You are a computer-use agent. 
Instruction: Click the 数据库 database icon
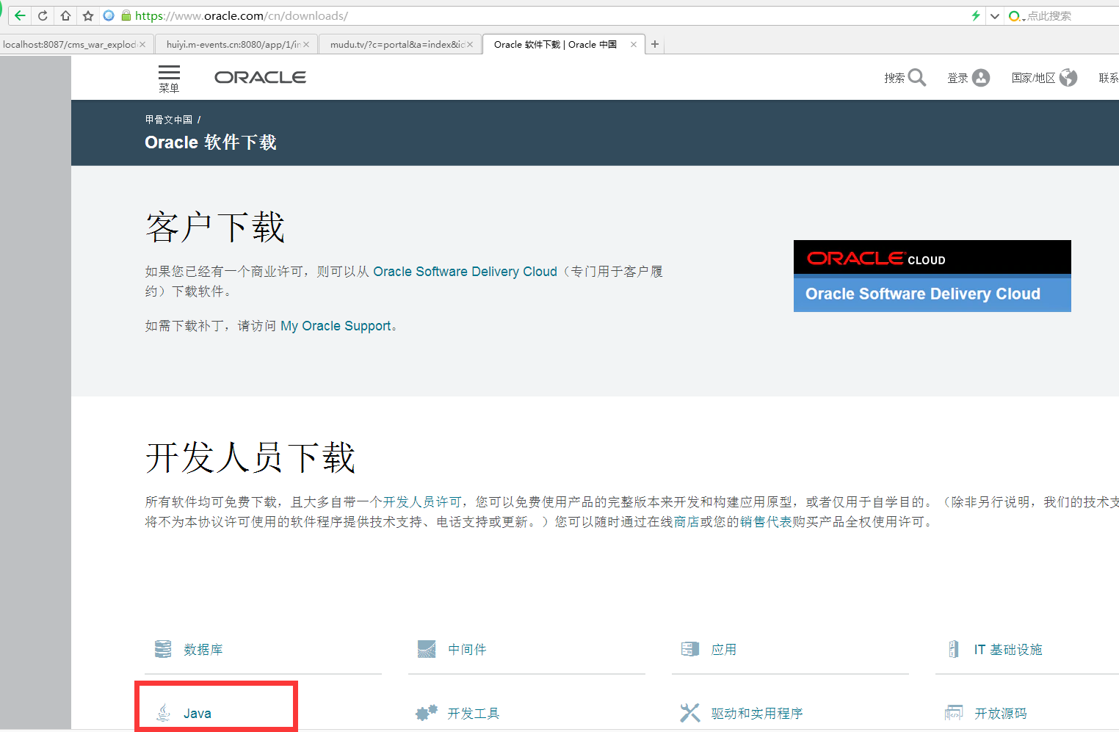point(163,649)
